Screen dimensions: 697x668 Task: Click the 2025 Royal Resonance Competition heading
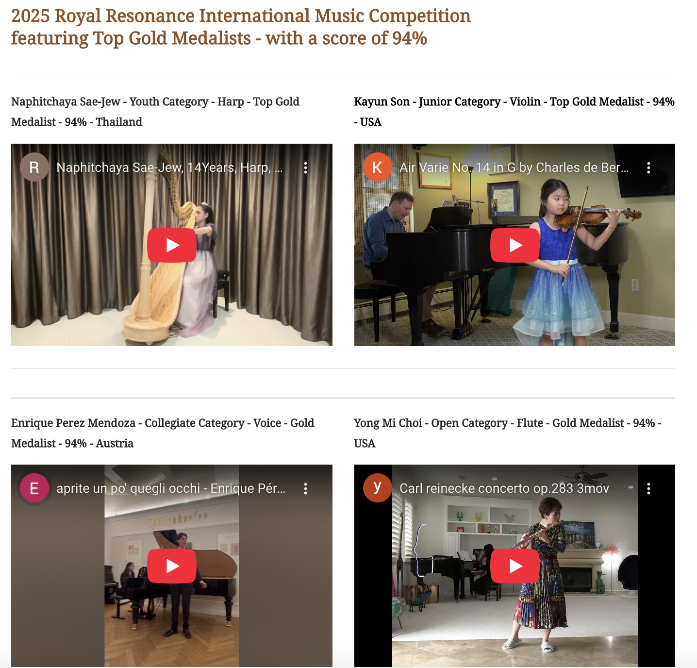point(241,27)
